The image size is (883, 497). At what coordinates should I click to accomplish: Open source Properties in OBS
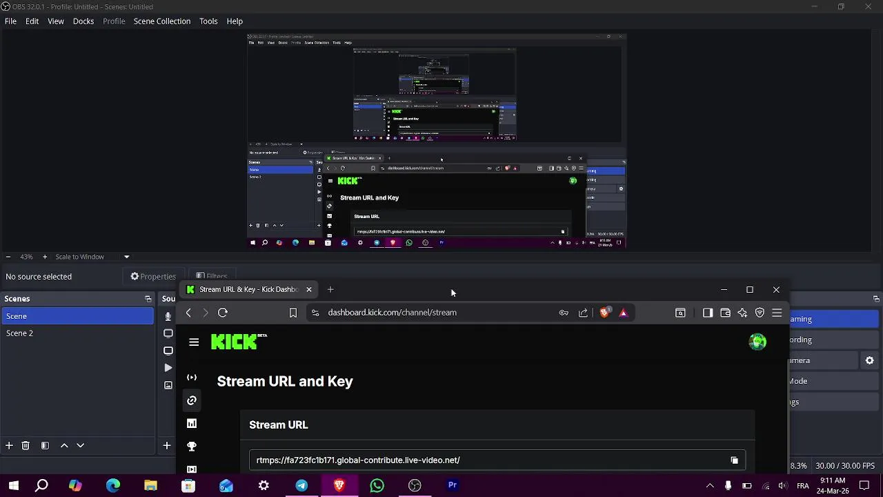(x=153, y=277)
